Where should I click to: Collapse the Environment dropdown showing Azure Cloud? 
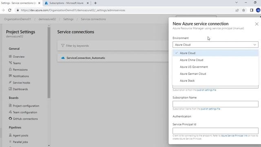click(x=215, y=45)
